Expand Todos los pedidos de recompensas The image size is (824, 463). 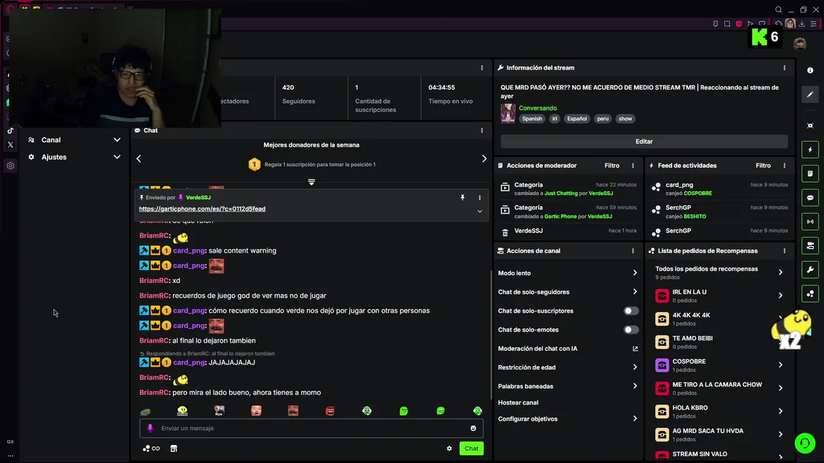pyautogui.click(x=780, y=272)
